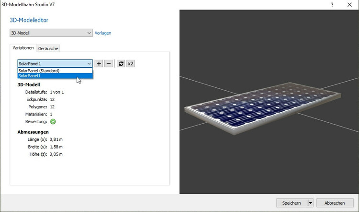This screenshot has width=359, height=212.
Task: Collapse the SolarPanel1 variation combo box
Action: pyautogui.click(x=89, y=64)
